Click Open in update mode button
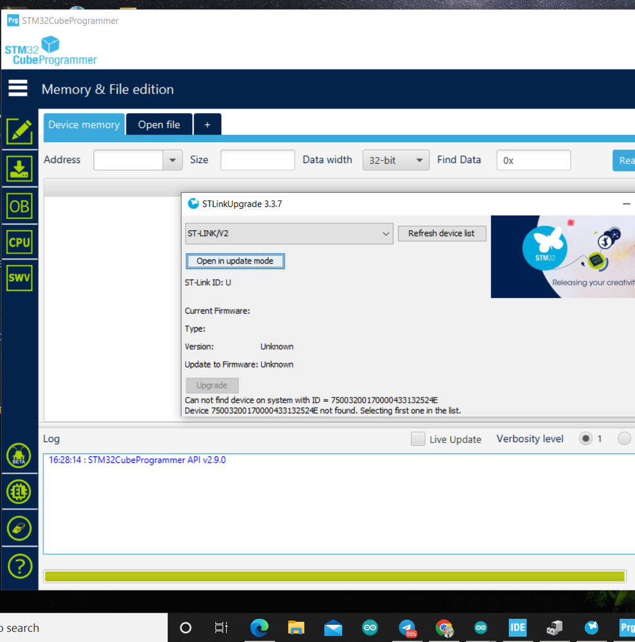This screenshot has width=635, height=642. coord(235,261)
